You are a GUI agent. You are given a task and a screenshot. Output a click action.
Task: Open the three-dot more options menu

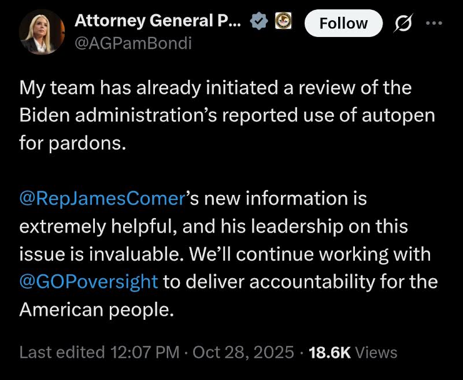(434, 23)
